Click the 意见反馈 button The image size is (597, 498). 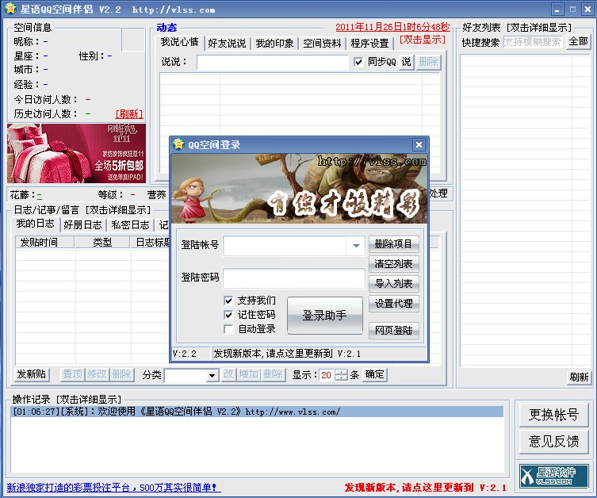point(553,441)
